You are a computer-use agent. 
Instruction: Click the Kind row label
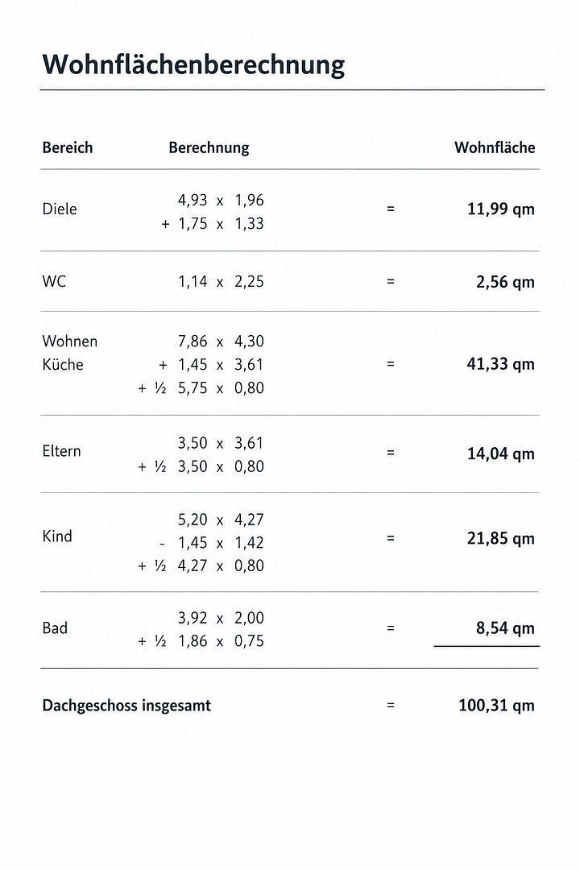coord(57,536)
